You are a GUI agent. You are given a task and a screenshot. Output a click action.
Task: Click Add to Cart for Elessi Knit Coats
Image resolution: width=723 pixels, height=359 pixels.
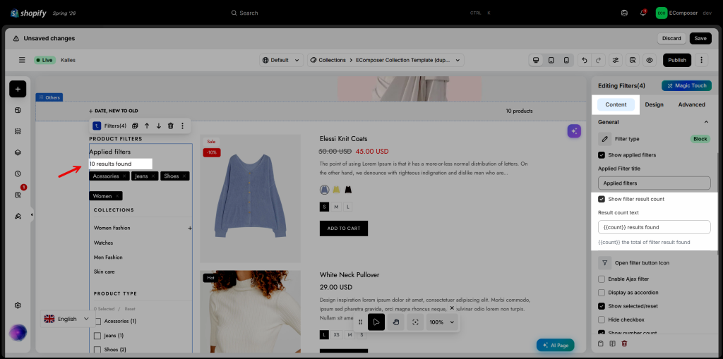click(344, 229)
